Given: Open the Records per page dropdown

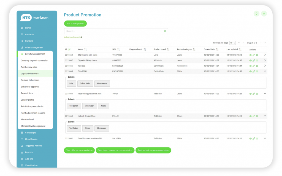Looking at the screenshot, I should pos(232,43).
